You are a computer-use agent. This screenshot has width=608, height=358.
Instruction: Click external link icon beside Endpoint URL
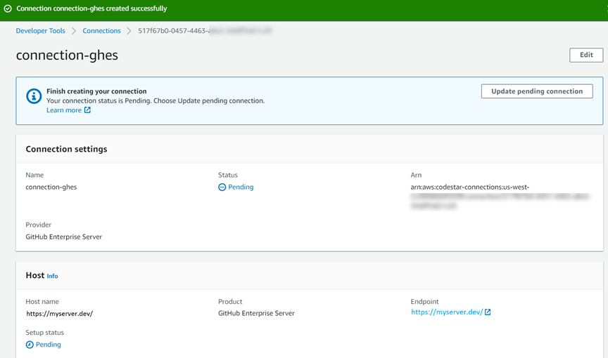click(488, 312)
